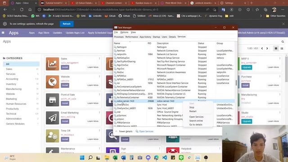Open new browser tab
This screenshot has width=288, height=162.
point(252,3)
